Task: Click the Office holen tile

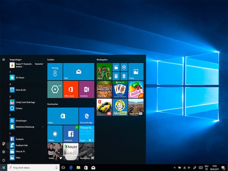Action: [71, 89]
